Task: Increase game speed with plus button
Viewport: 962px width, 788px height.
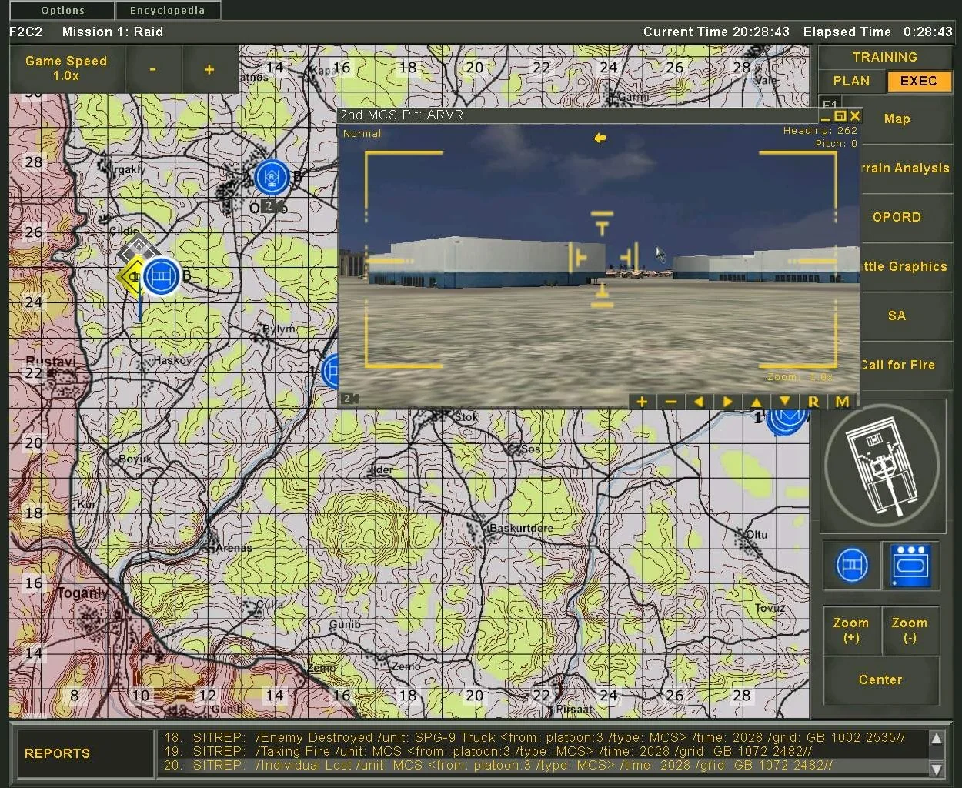Action: coord(209,70)
